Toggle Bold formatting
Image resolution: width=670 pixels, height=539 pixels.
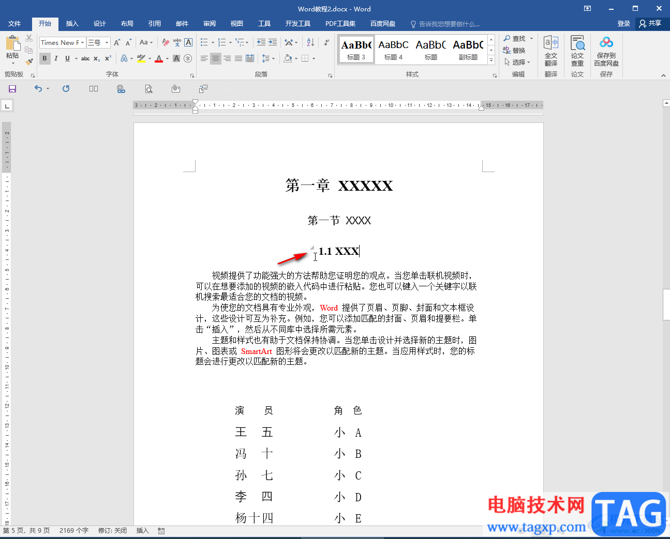[44, 58]
